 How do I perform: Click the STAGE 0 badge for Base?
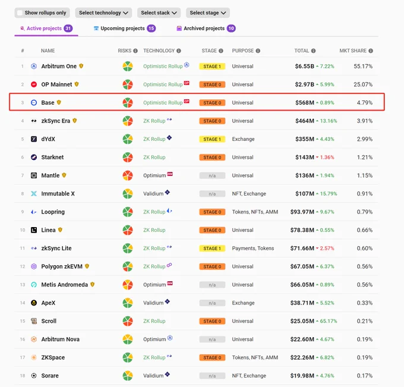click(212, 103)
